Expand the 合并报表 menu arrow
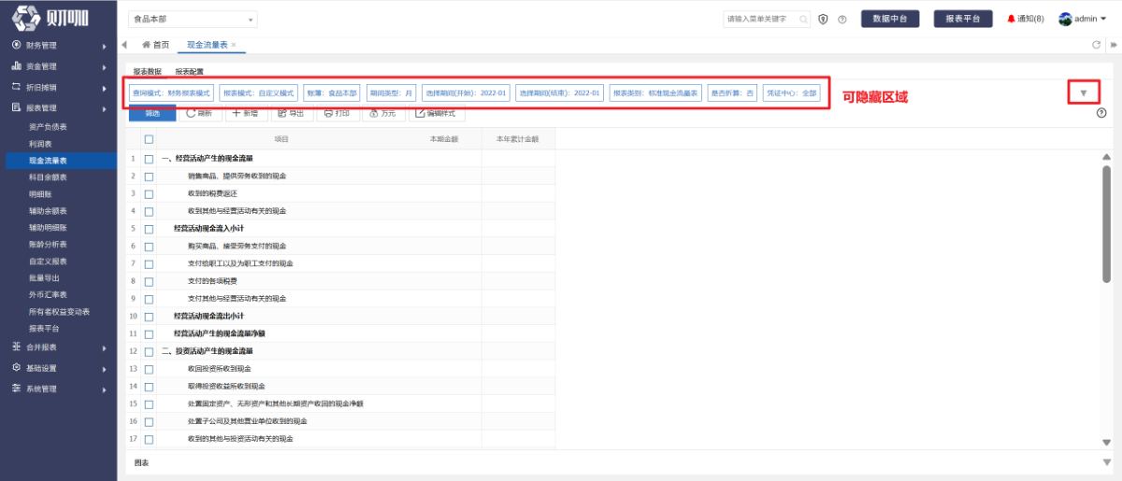Image resolution: width=1122 pixels, height=481 pixels. tap(105, 347)
